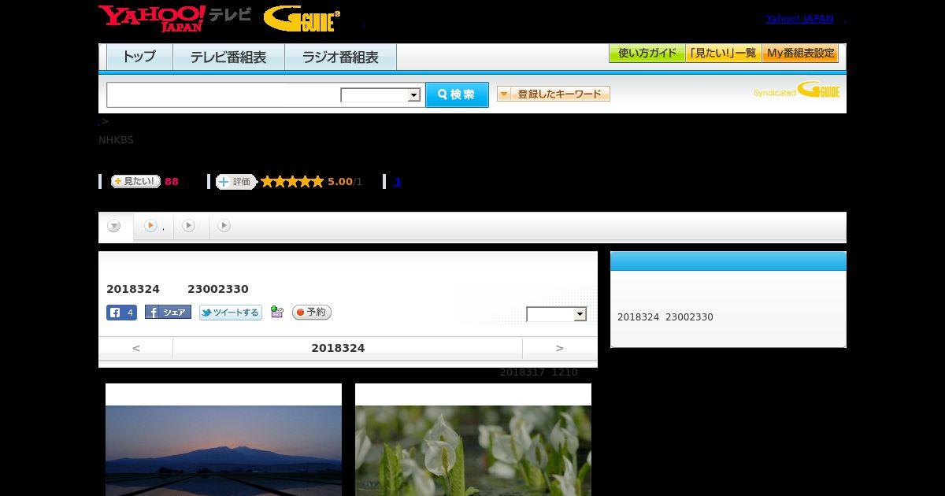945x496 pixels.
Task: Click the 2018324 date bar label
Action: click(x=338, y=348)
